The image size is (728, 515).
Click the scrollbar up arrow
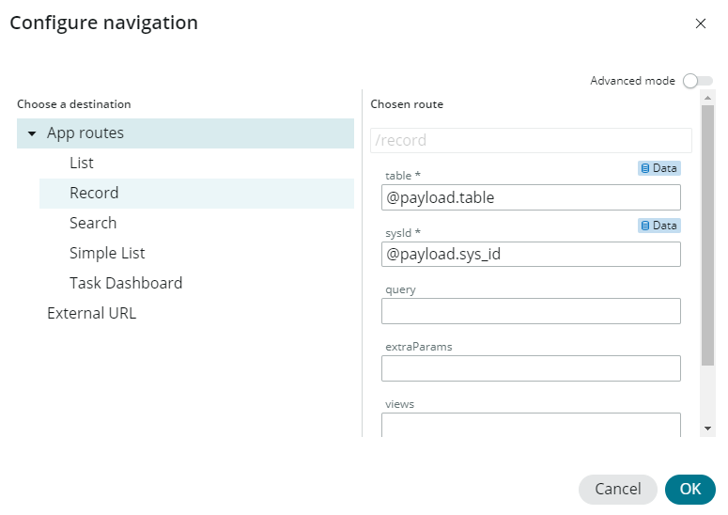[707, 98]
